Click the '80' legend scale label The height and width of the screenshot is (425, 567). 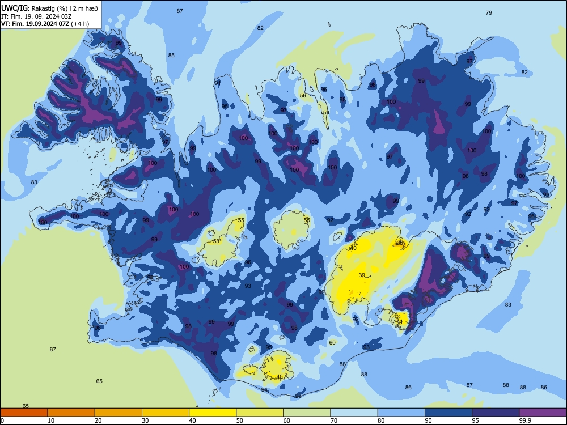(381, 420)
